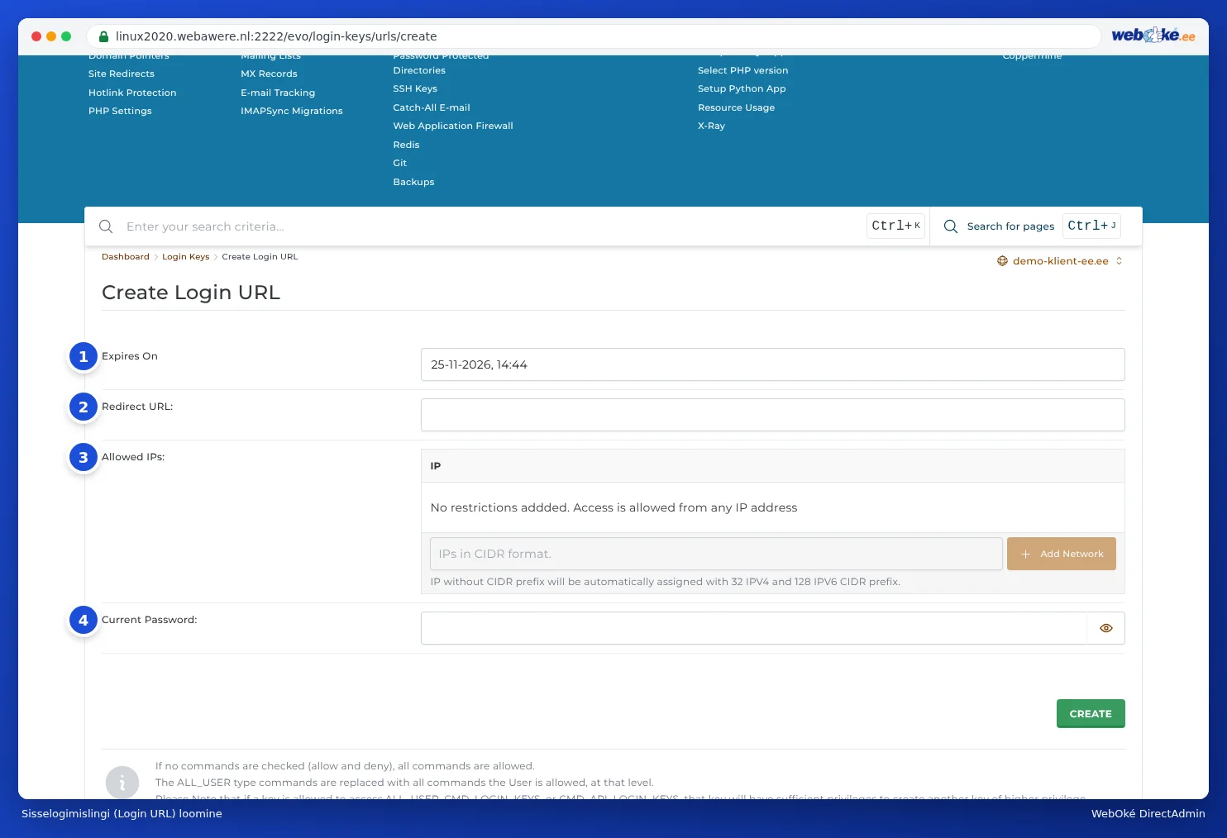This screenshot has height=838, width=1227.
Task: Click the Add Network button
Action: [x=1062, y=554]
